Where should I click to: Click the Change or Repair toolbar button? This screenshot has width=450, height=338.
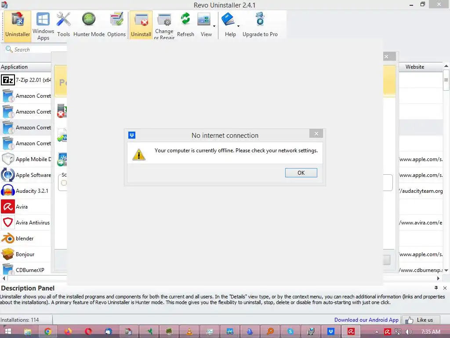[164, 26]
